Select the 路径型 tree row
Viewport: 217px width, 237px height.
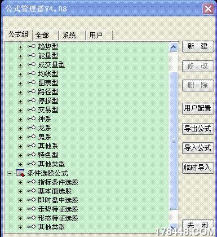coord(48,92)
